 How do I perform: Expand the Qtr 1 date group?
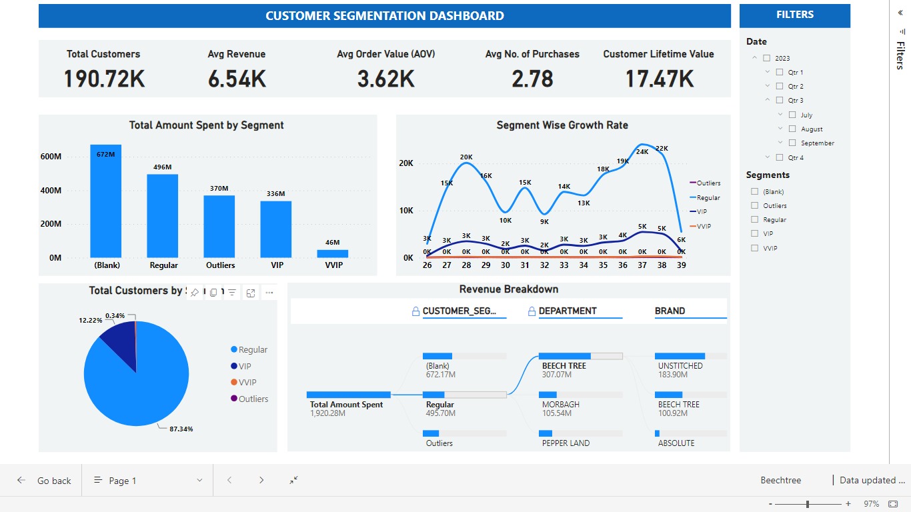pos(767,72)
